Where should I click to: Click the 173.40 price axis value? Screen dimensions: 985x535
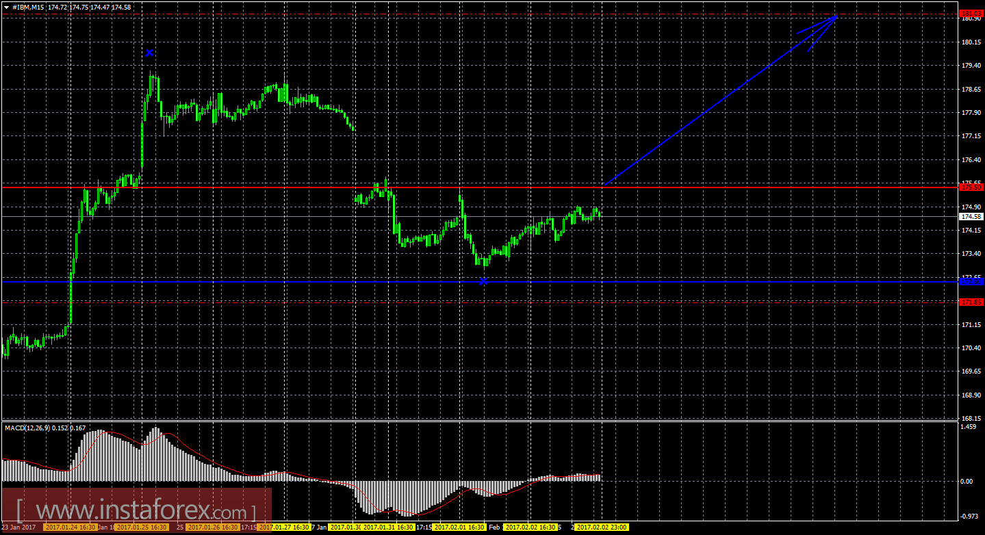[x=971, y=254]
